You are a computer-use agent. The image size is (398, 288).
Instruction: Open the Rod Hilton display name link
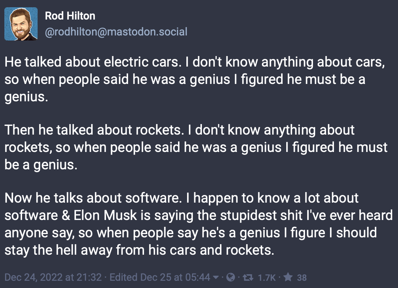click(x=70, y=16)
